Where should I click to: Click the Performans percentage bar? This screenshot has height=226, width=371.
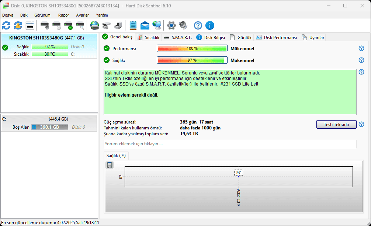point(192,48)
